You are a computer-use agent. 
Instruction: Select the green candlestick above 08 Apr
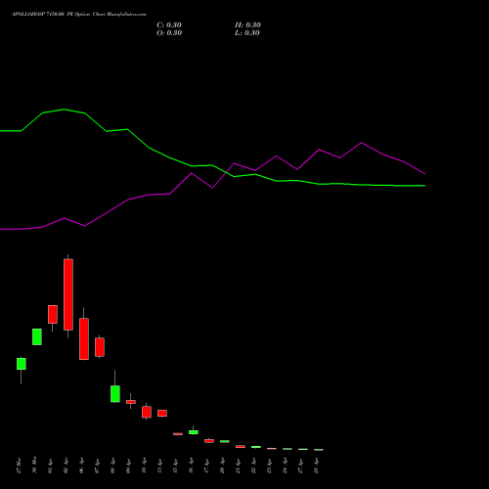[x=115, y=394]
